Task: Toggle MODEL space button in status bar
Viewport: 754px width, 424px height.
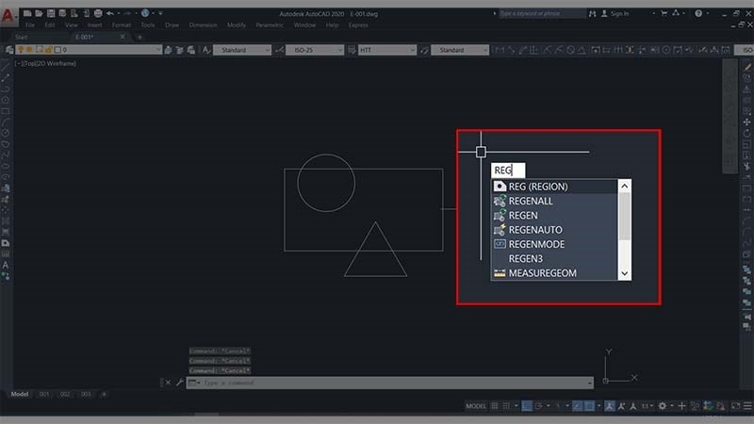Action: coord(476,406)
